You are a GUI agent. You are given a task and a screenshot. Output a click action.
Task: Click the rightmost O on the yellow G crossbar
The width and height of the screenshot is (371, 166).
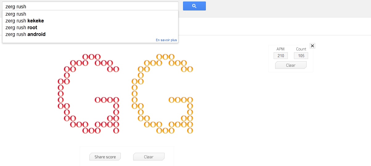coord(190,100)
